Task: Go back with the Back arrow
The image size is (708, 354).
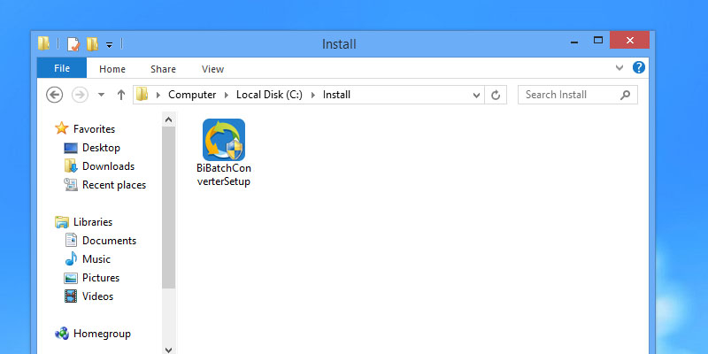Action: (x=54, y=95)
